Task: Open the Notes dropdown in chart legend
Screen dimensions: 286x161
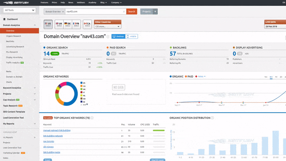Action: coord(201,77)
